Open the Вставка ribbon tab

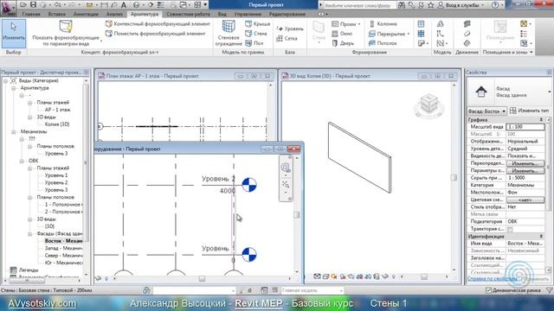(57, 14)
